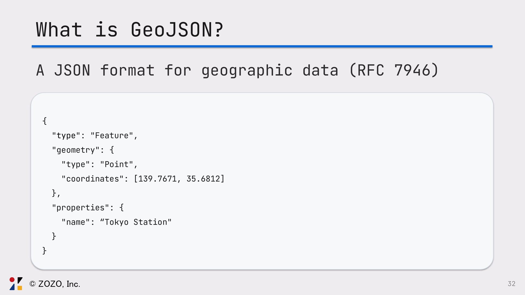Click the "geometry" key in code

tap(76, 150)
